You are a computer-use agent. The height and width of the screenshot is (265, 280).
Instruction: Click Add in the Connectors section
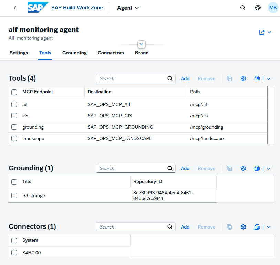(185, 227)
